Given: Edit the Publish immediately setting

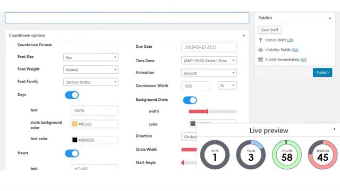Looking at the screenshot, I should [303, 59].
